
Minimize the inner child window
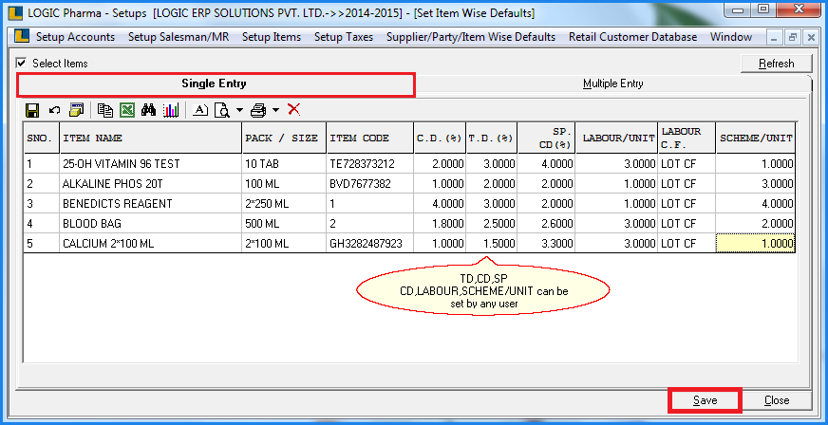click(774, 37)
